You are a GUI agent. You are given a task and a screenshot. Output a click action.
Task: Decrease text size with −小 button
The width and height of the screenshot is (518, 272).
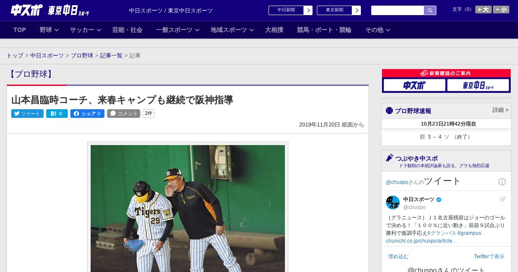coord(501,9)
